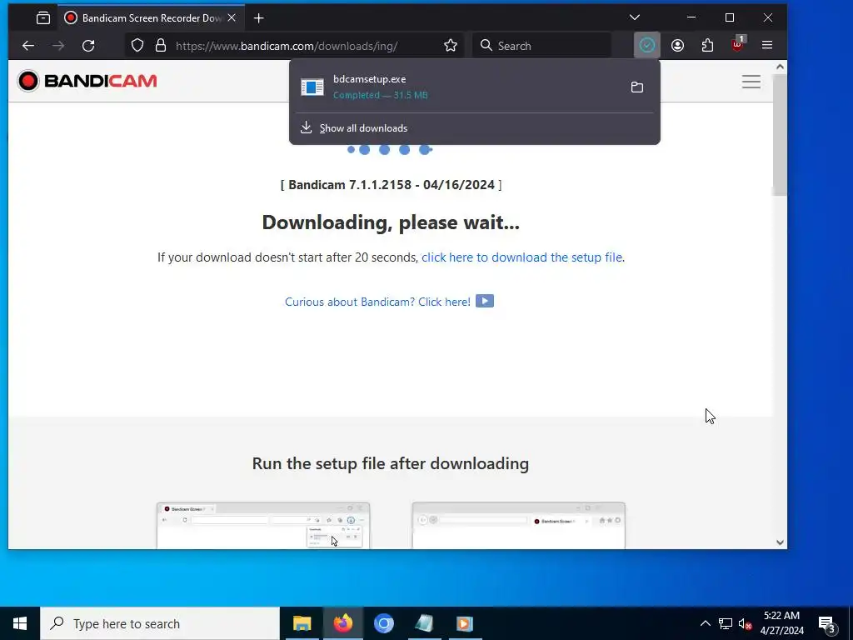Viewport: 853px width, 640px height.
Task: Open a new tab with plus button
Action: [259, 18]
